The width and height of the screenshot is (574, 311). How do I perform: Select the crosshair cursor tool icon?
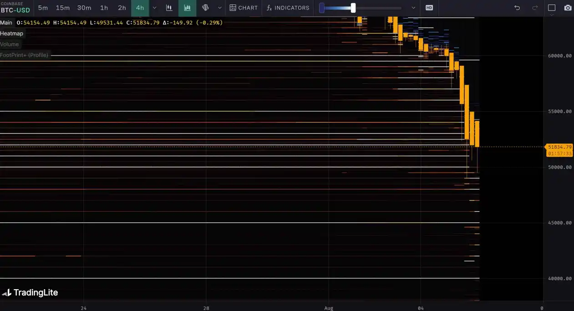coord(205,8)
